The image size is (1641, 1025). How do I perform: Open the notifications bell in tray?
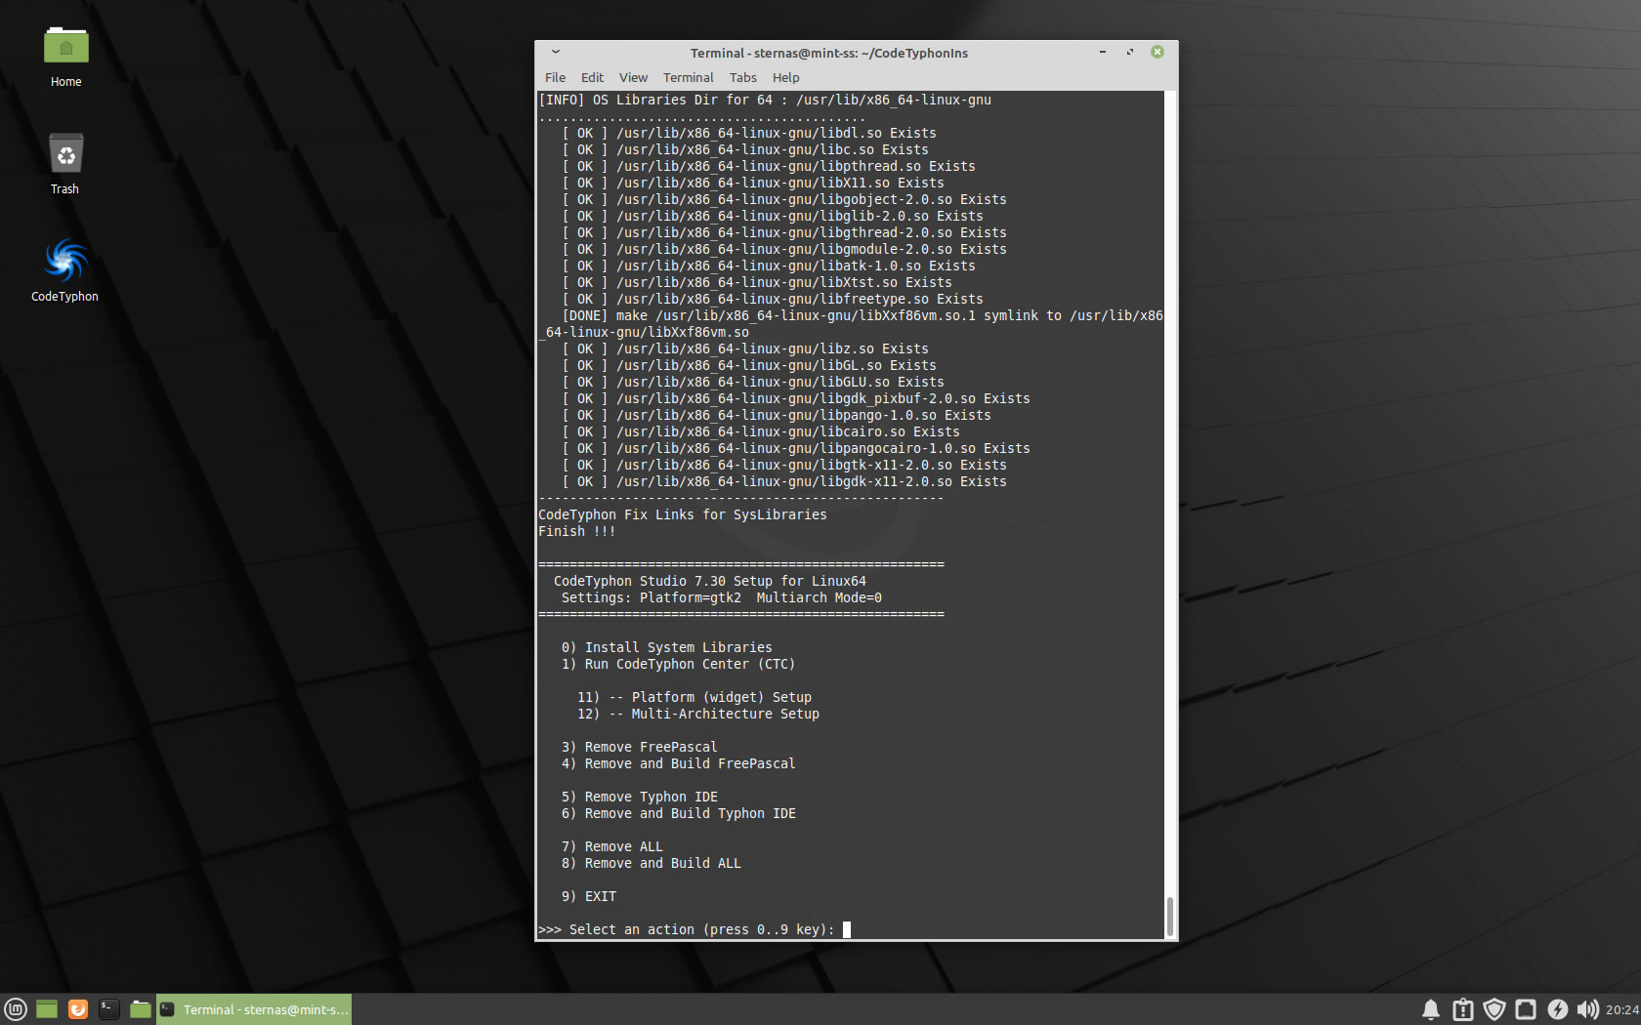pyautogui.click(x=1431, y=1009)
